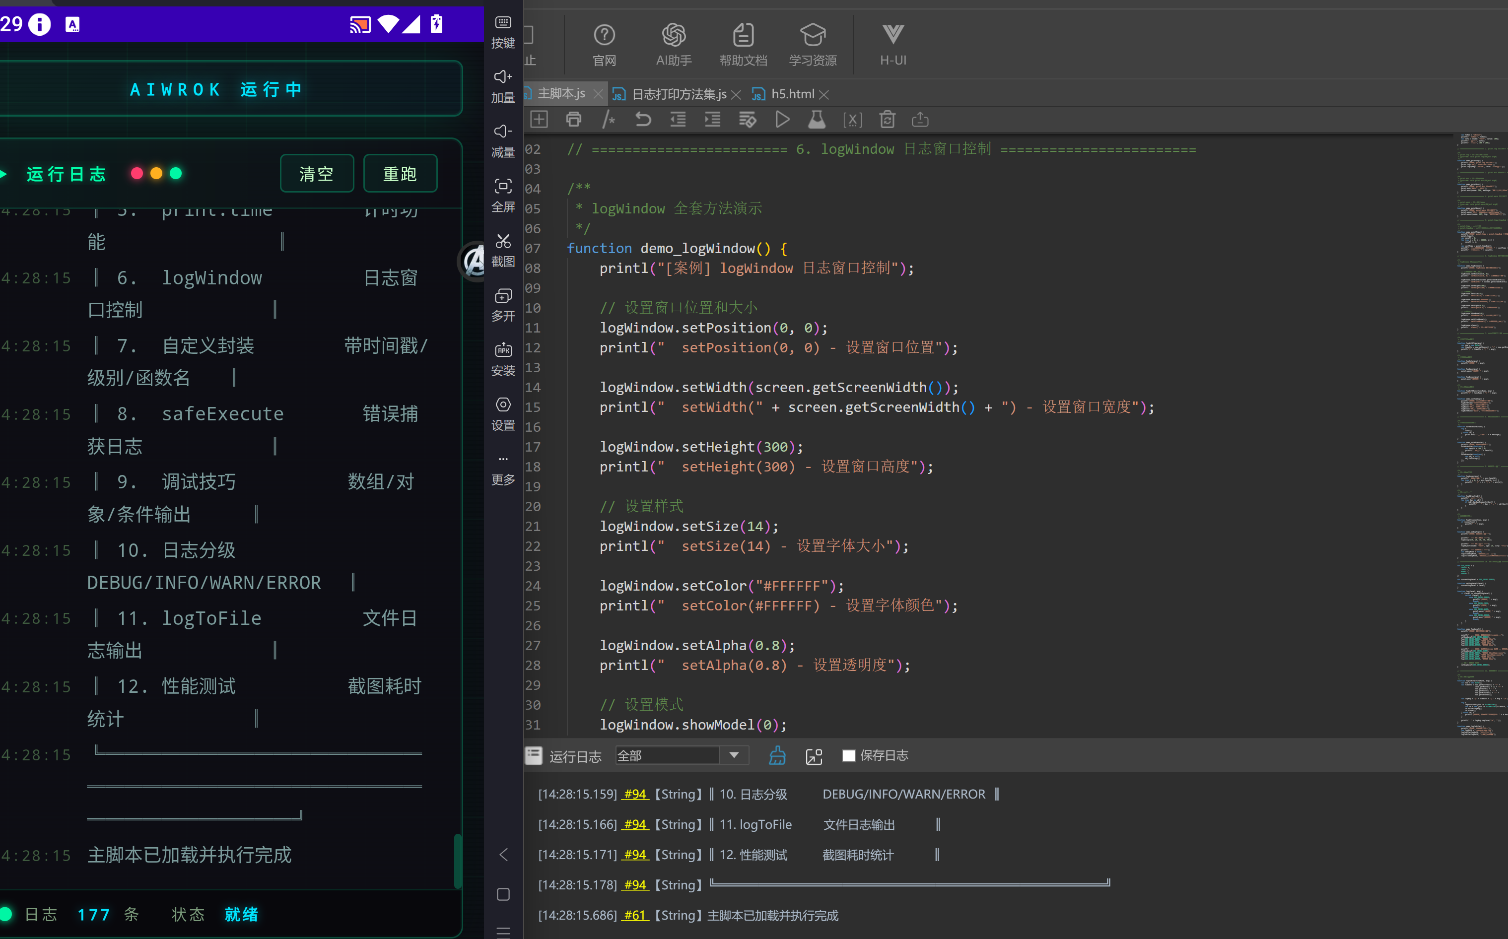Click the info icon in Android status bar
This screenshot has height=939, width=1508.
pos(40,24)
